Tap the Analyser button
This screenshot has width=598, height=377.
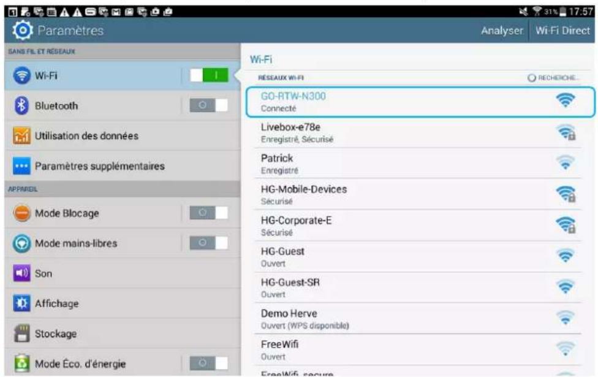[502, 31]
